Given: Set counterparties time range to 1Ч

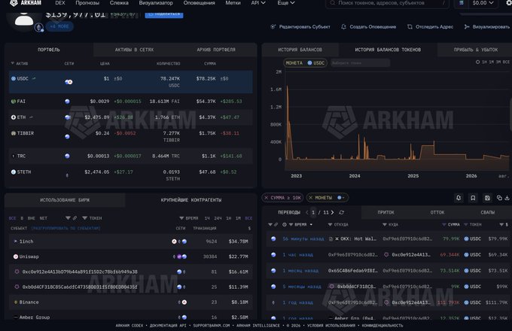Looking at the screenshot, I should 207,218.
